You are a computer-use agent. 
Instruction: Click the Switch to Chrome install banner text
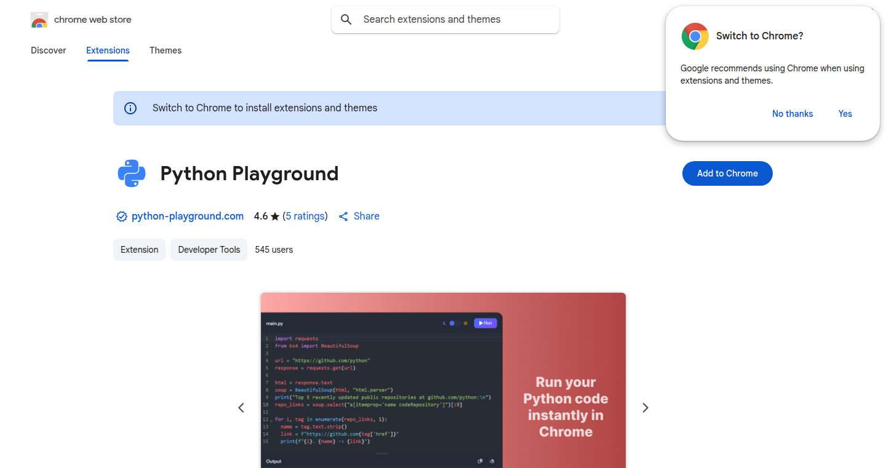265,108
